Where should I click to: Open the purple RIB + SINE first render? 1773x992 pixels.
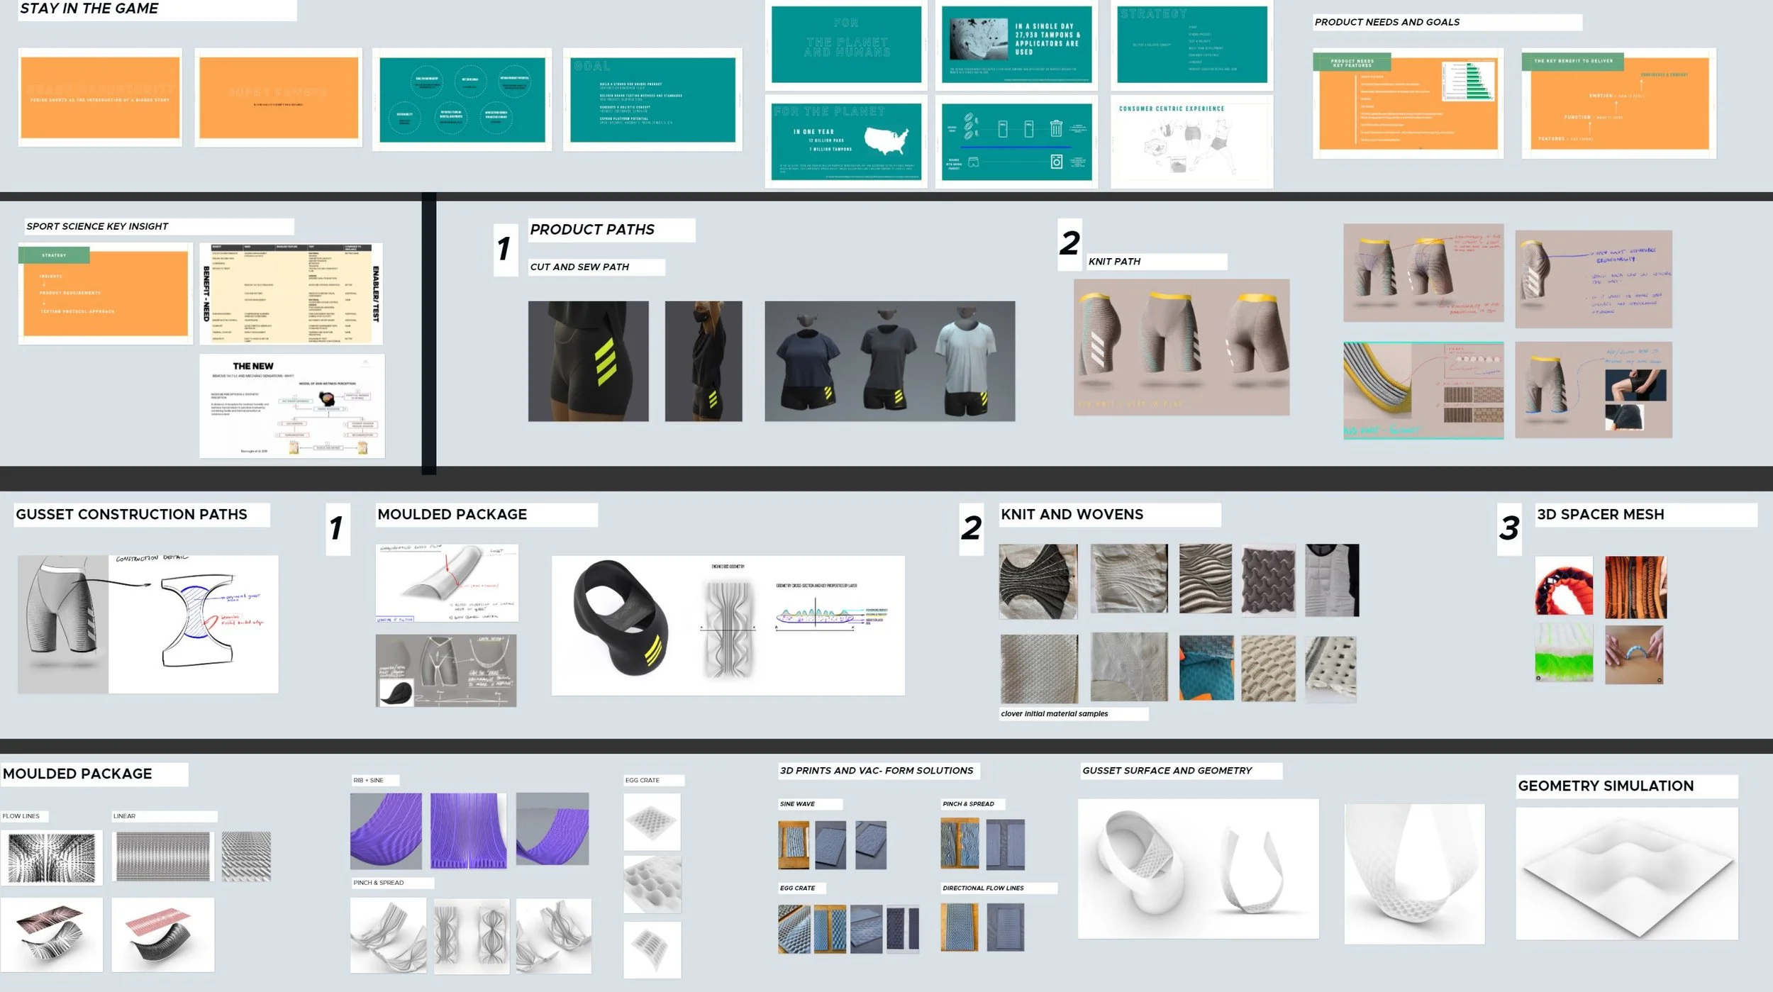click(x=386, y=831)
